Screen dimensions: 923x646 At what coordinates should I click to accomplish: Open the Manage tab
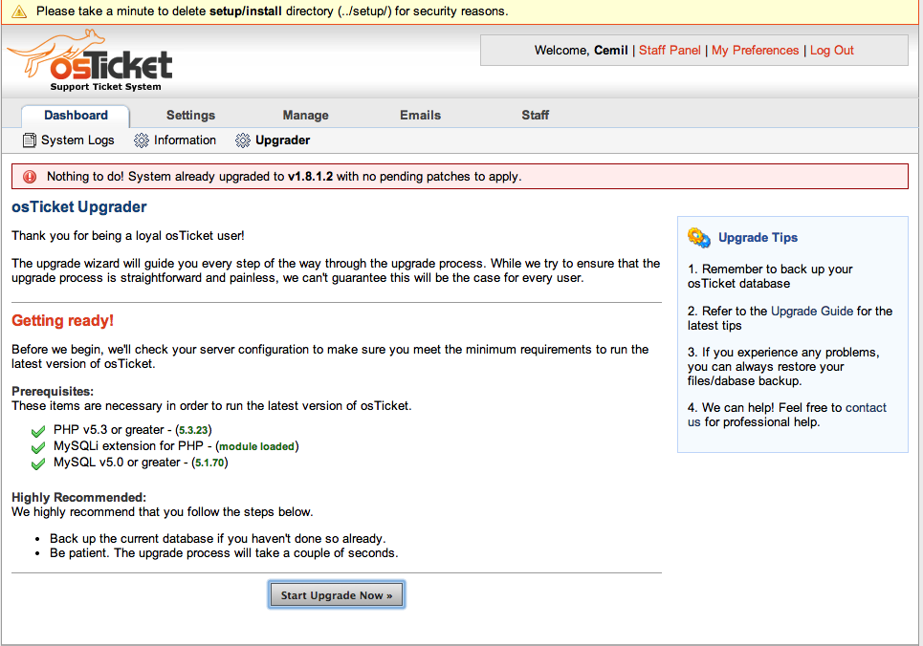pyautogui.click(x=305, y=116)
